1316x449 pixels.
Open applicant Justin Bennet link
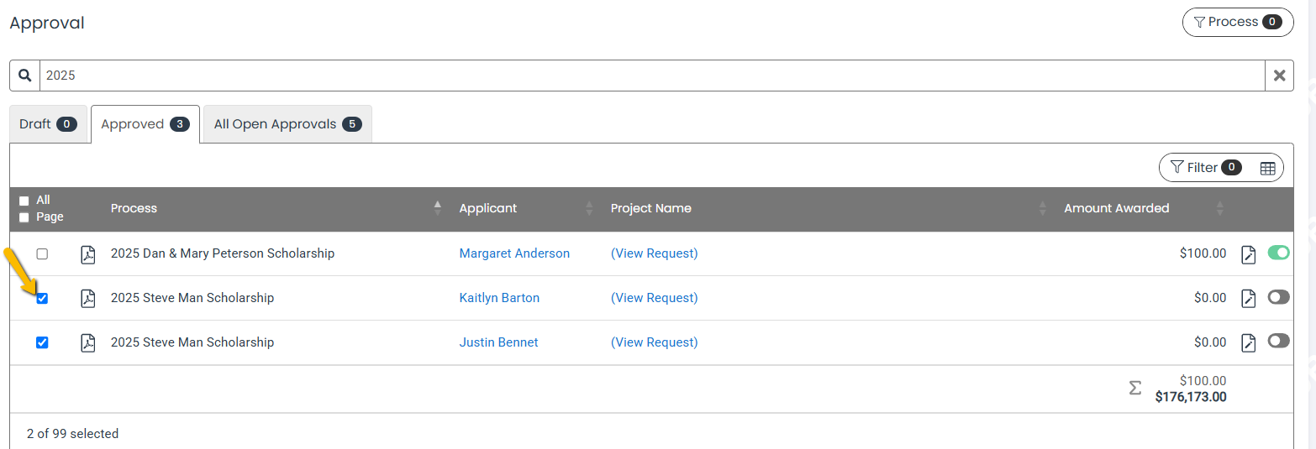[x=498, y=342]
